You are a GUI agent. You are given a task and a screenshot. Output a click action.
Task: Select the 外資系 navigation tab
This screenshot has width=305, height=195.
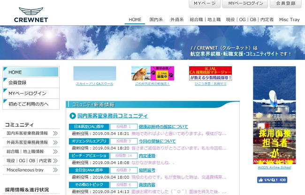click(177, 20)
